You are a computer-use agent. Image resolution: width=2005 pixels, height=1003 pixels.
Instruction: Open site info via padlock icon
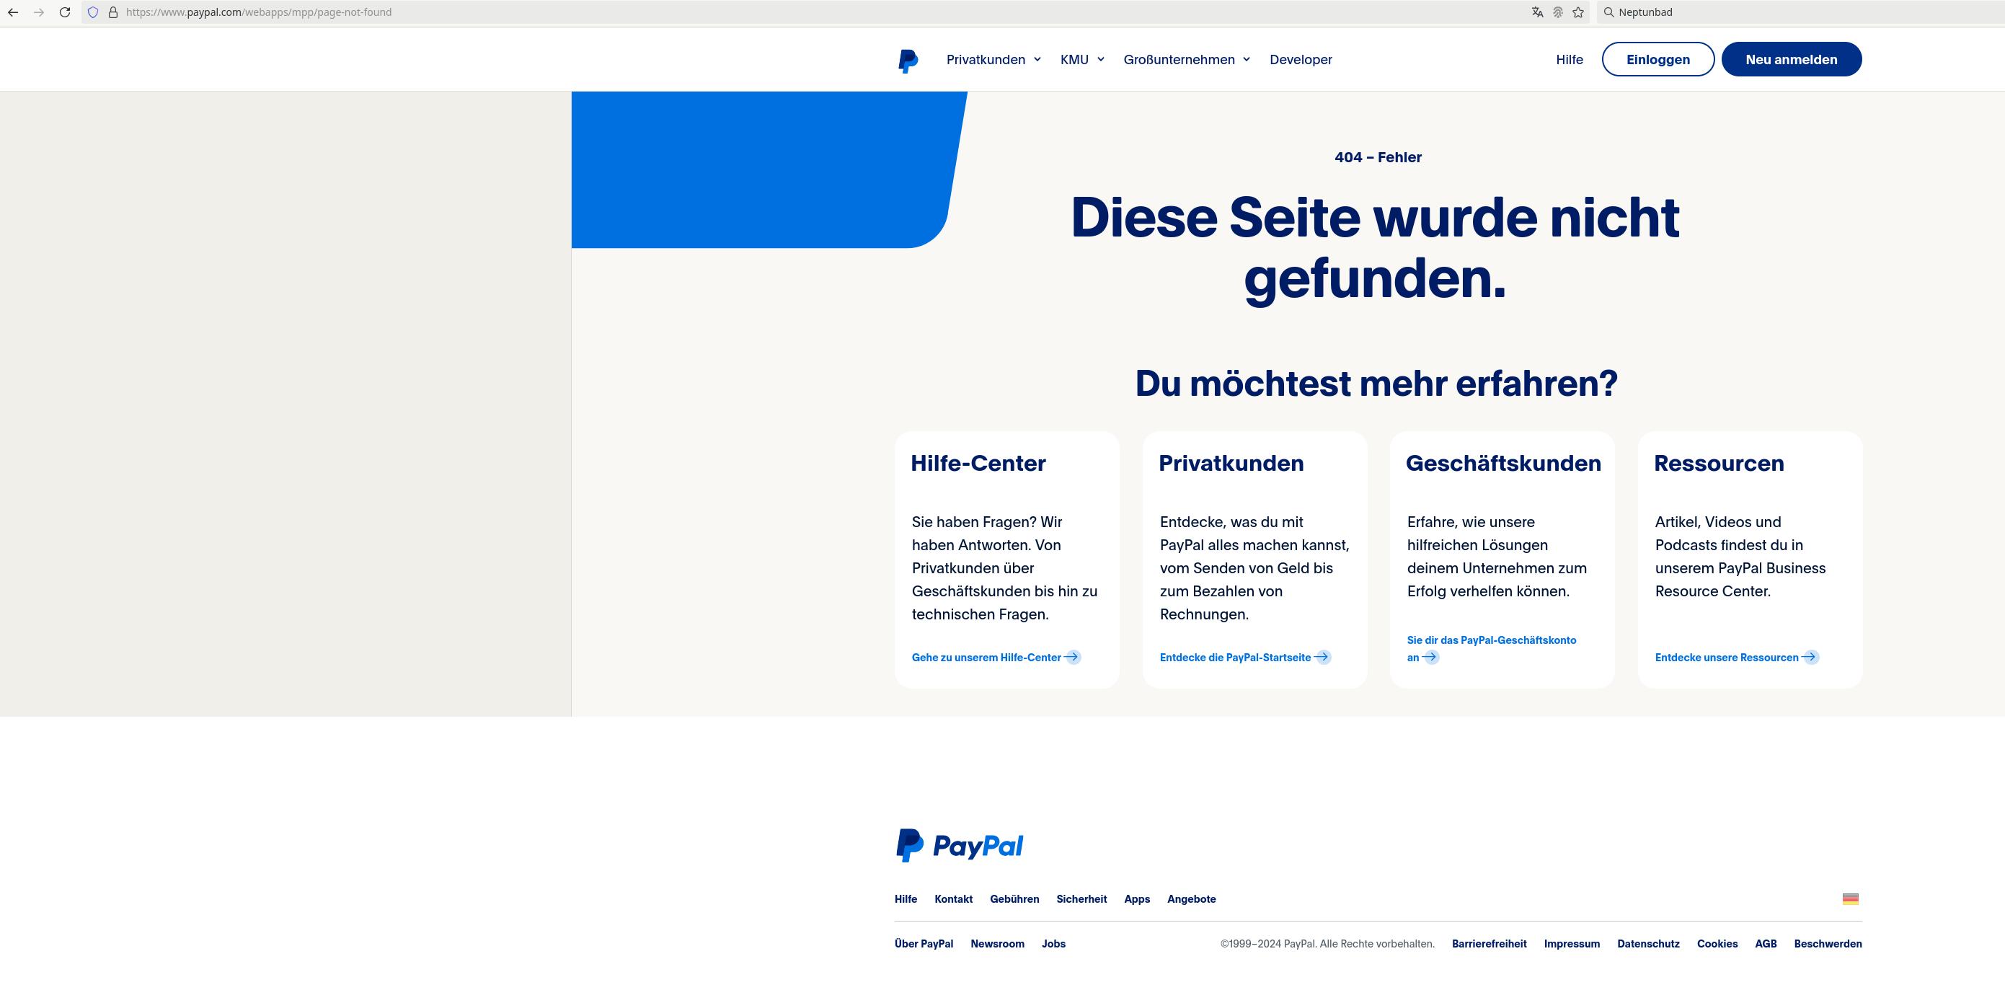click(113, 12)
